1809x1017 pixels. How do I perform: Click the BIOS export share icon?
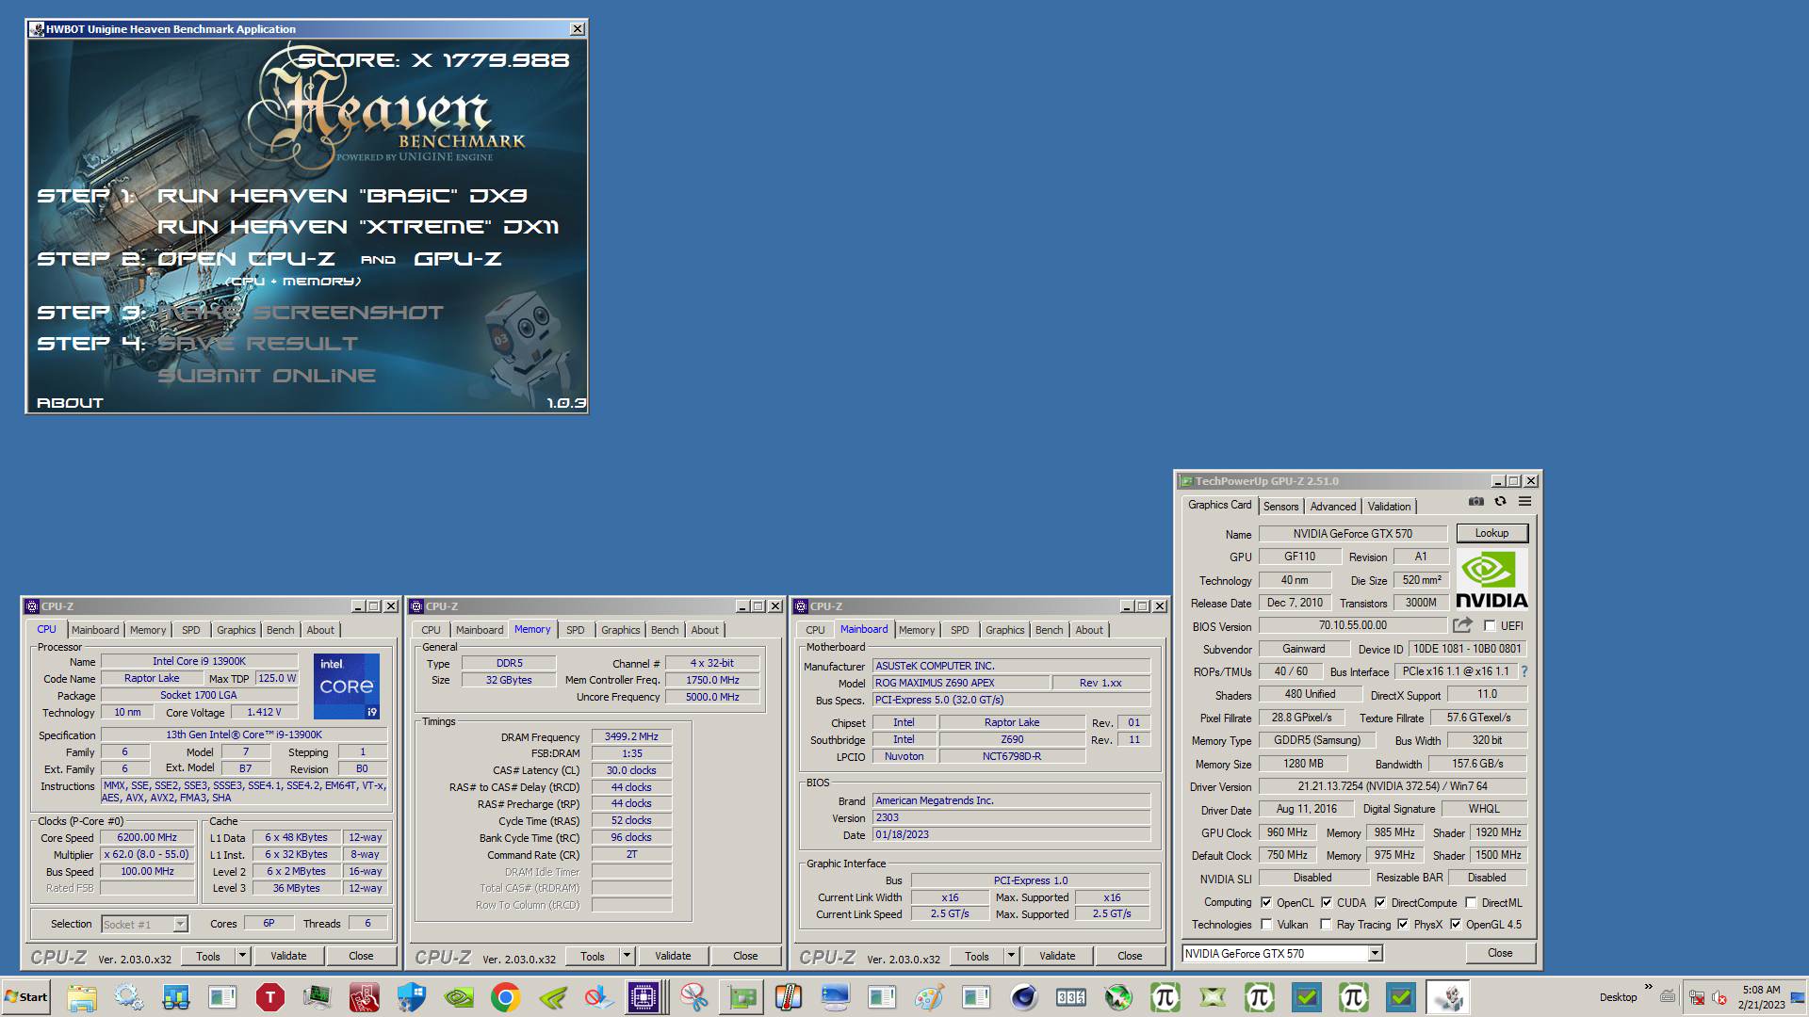click(1462, 625)
